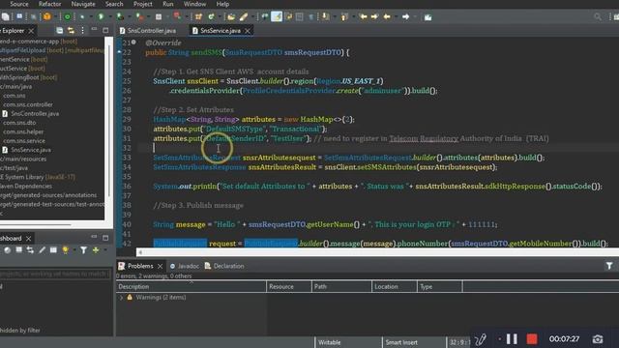619x348 pixels.
Task: Click white Forward navigation arrow
Action: [405, 16]
